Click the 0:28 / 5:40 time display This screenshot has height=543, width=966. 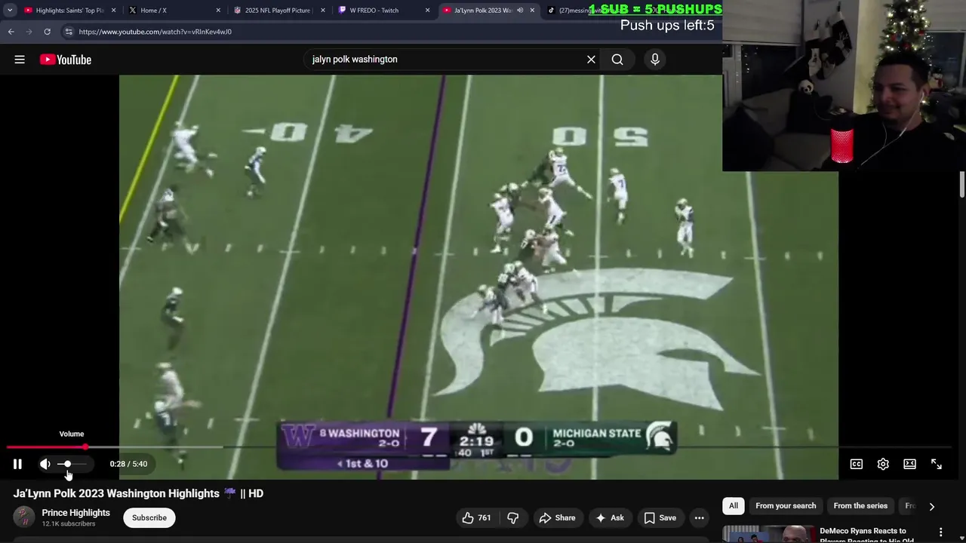click(x=128, y=464)
